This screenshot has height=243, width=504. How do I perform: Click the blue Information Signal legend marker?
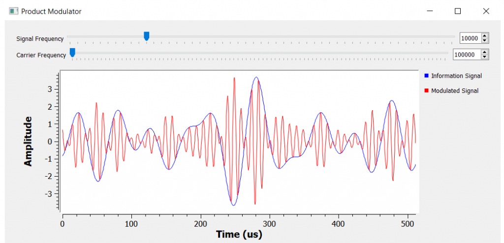click(426, 76)
